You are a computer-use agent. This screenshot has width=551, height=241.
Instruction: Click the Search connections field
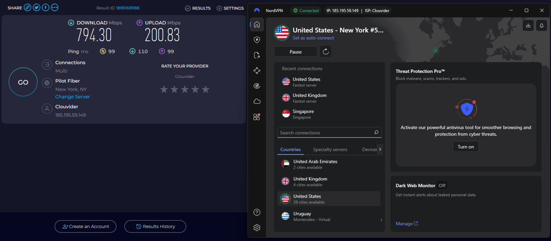point(329,133)
